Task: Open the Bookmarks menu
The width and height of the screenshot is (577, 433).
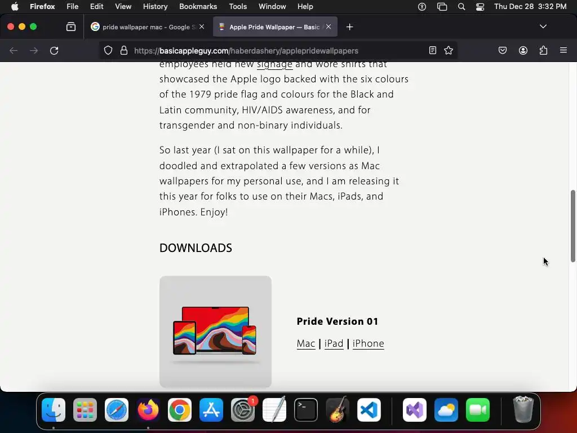Action: [x=198, y=7]
